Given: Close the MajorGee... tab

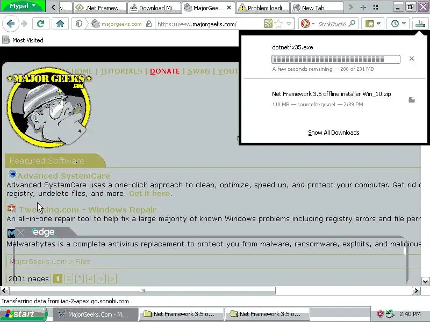Looking at the screenshot, I should pos(229,8).
